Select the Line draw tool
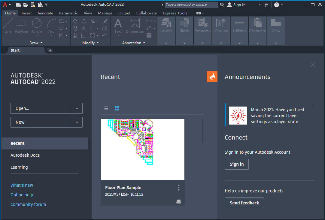The image size is (325, 220). (x=8, y=26)
